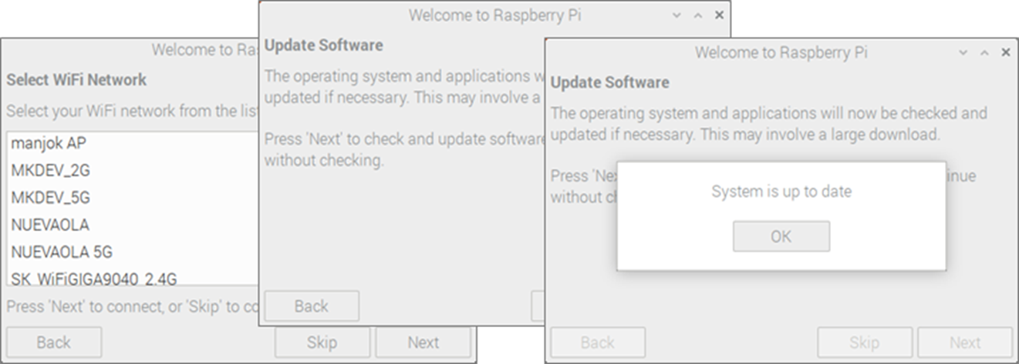1019x364 pixels.
Task: Maximize the right-hand Welcome to Raspberry Pi window
Action: [x=984, y=52]
